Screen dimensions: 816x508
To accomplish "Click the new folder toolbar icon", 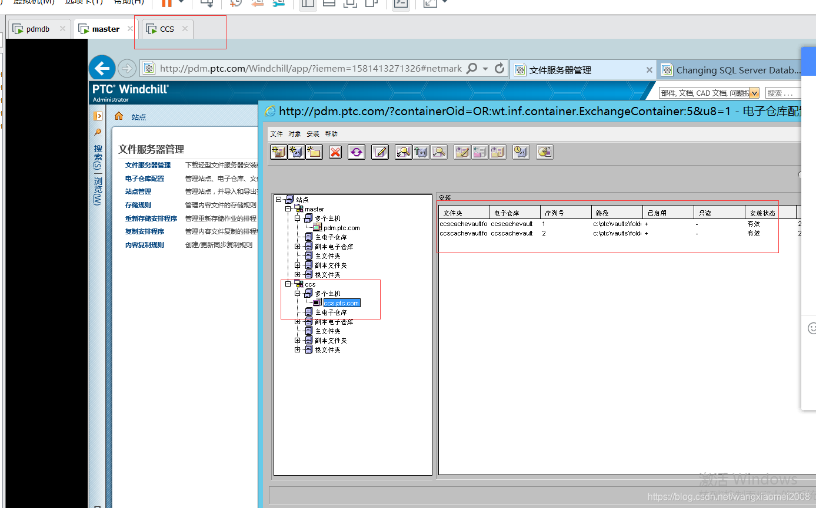I will click(314, 152).
